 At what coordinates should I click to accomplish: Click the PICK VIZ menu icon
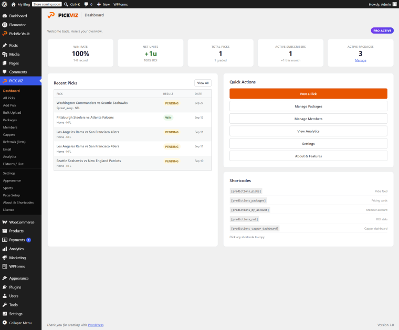pos(5,81)
